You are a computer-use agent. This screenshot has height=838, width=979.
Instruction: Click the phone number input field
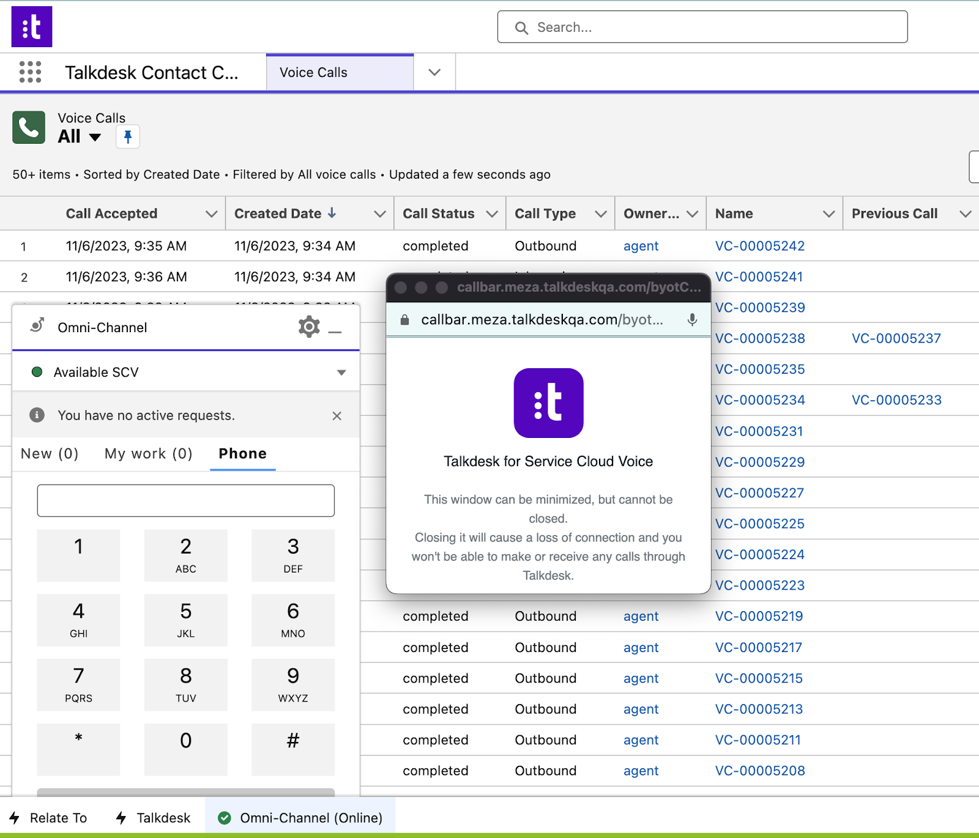click(x=186, y=500)
